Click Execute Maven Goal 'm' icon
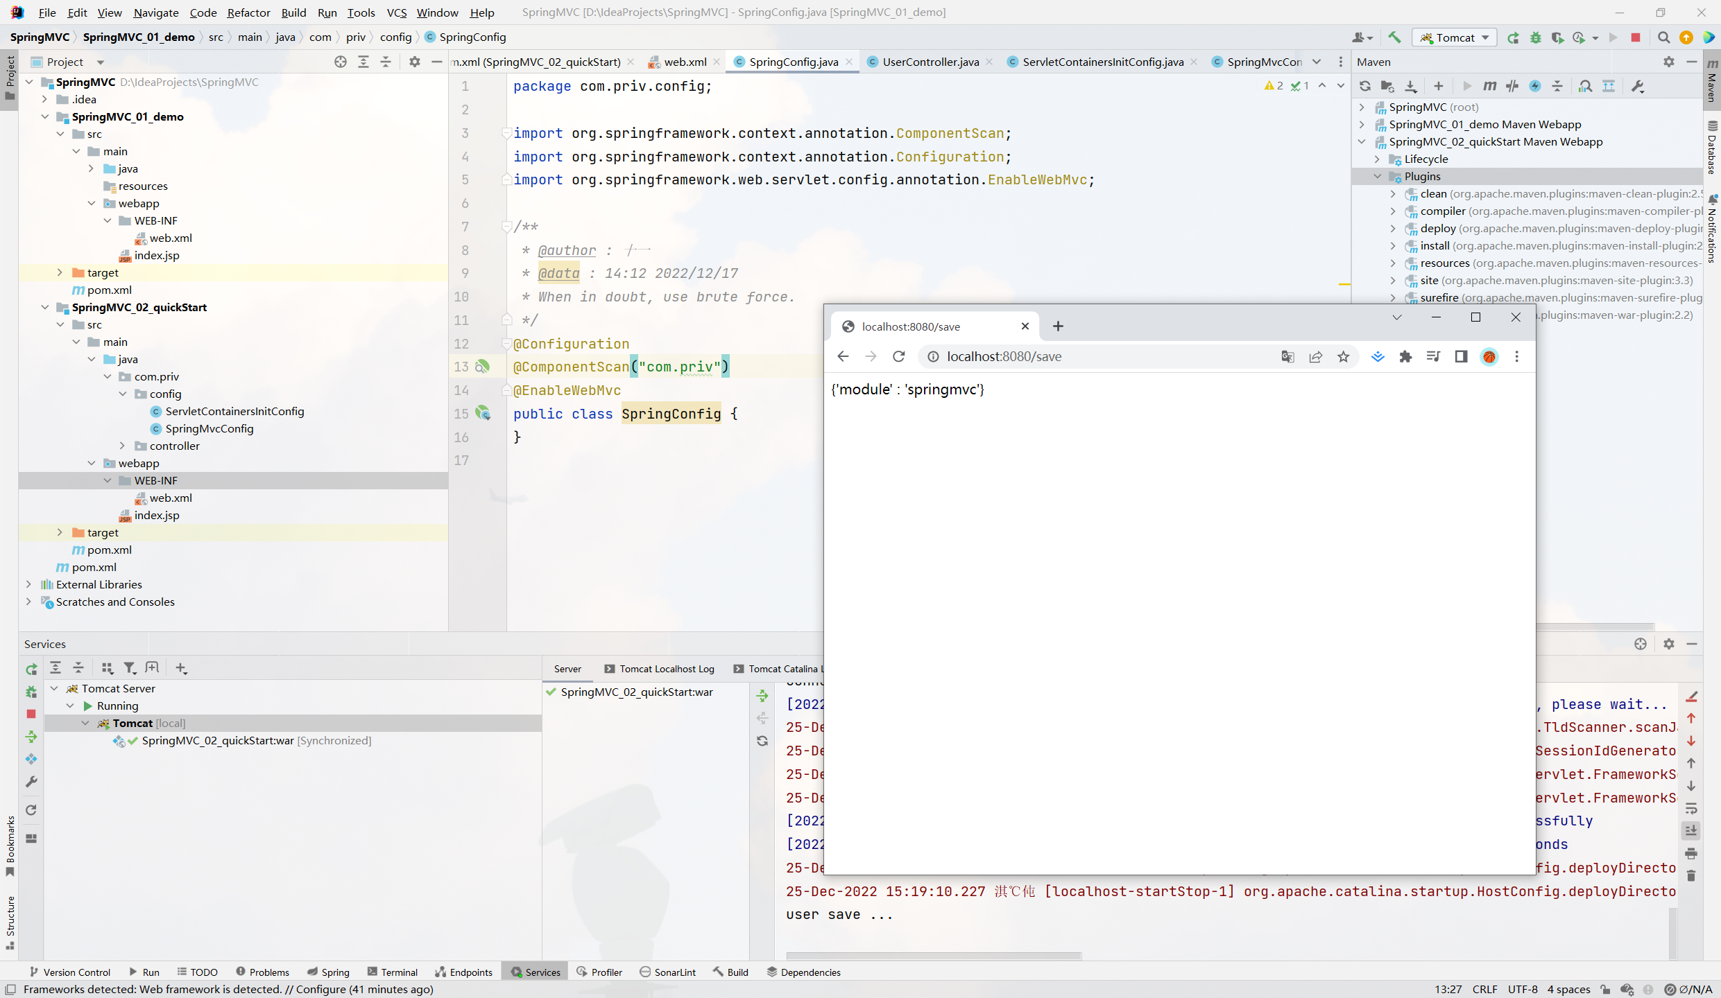 [x=1489, y=86]
